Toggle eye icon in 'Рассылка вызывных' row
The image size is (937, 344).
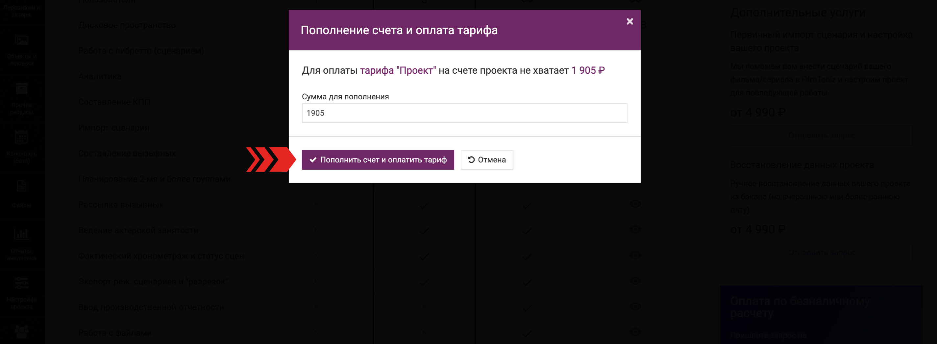[x=635, y=204]
